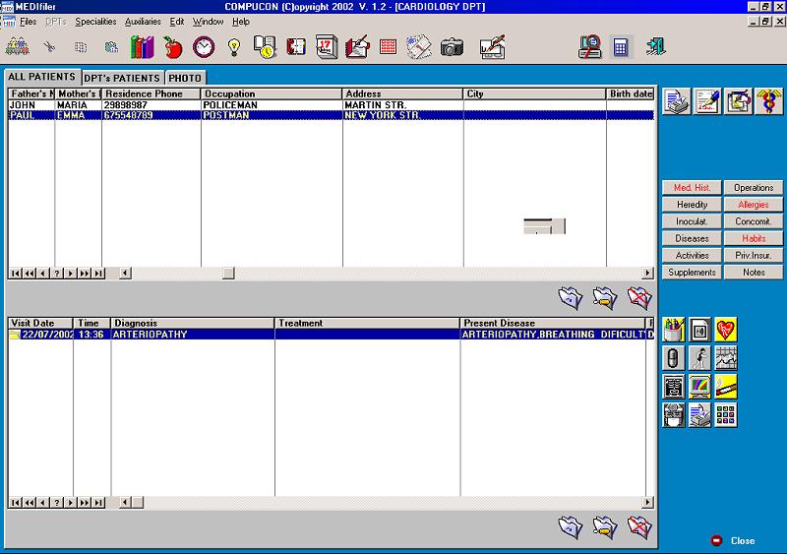Click the pill capsule medication icon
Viewport: 787px width, 554px height.
point(674,358)
